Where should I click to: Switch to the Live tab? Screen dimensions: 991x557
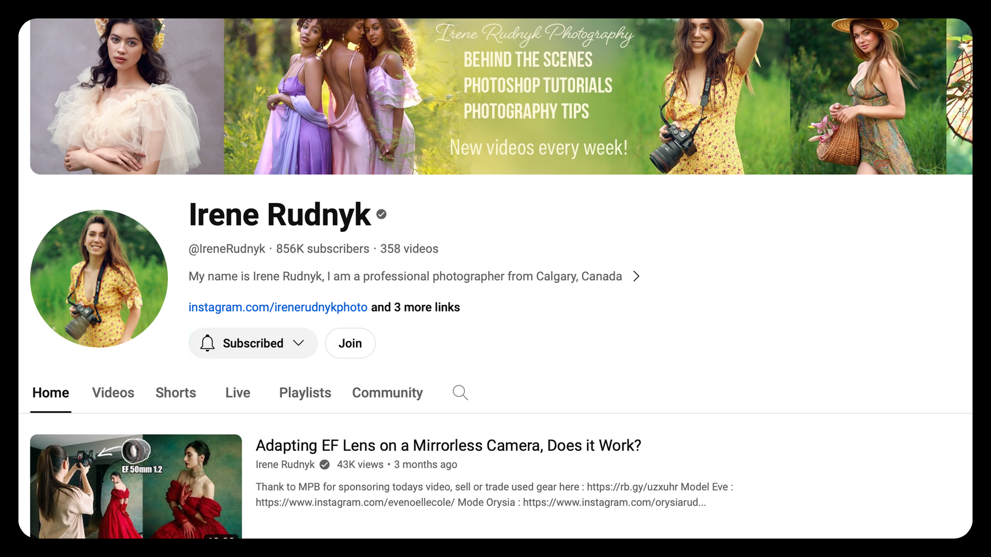(237, 393)
